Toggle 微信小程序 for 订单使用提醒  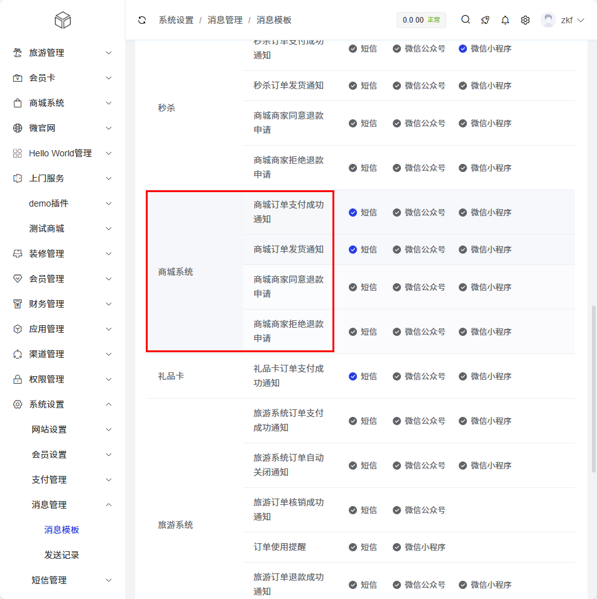point(397,548)
